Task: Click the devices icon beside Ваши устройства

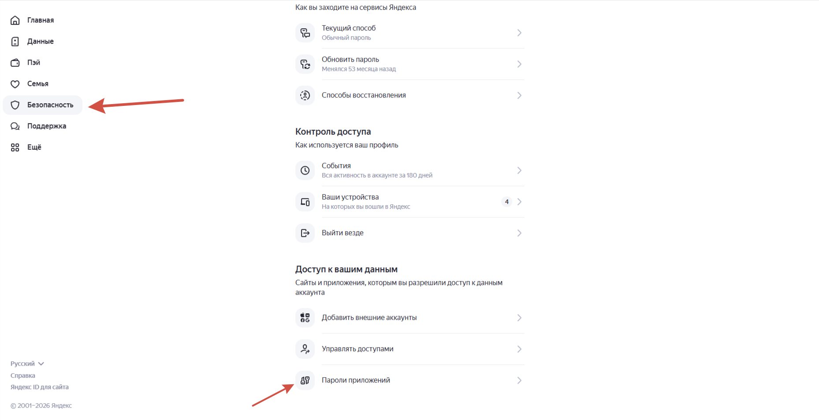Action: click(305, 202)
